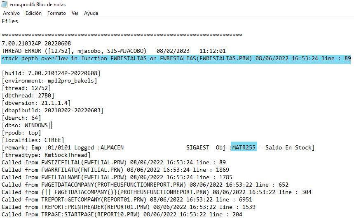This screenshot has width=354, height=218.
Task: Click the FWGETDATACOMPANY line ending 652
Action: pos(145,185)
